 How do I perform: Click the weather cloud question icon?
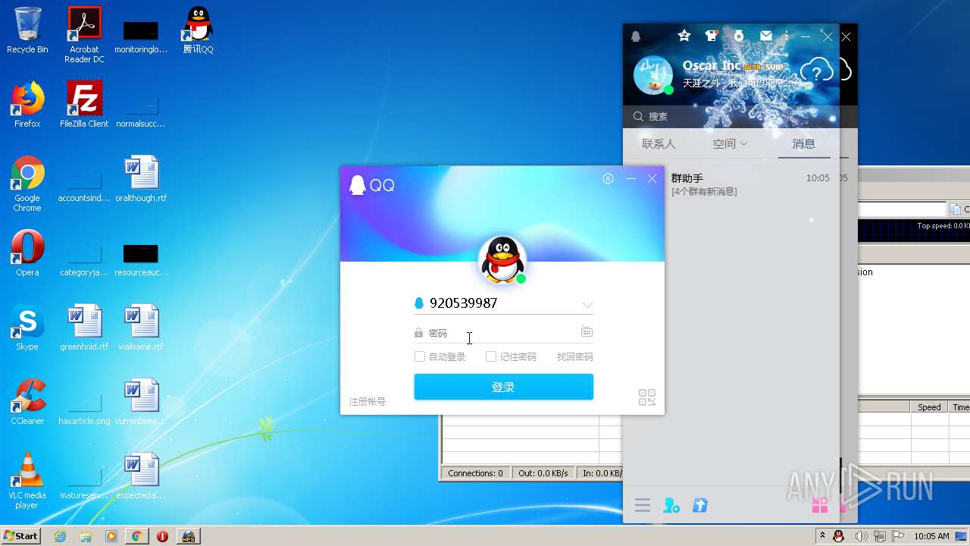pos(817,71)
